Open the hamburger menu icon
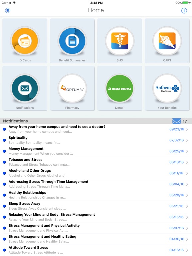The image size is (192, 256). coord(8,10)
